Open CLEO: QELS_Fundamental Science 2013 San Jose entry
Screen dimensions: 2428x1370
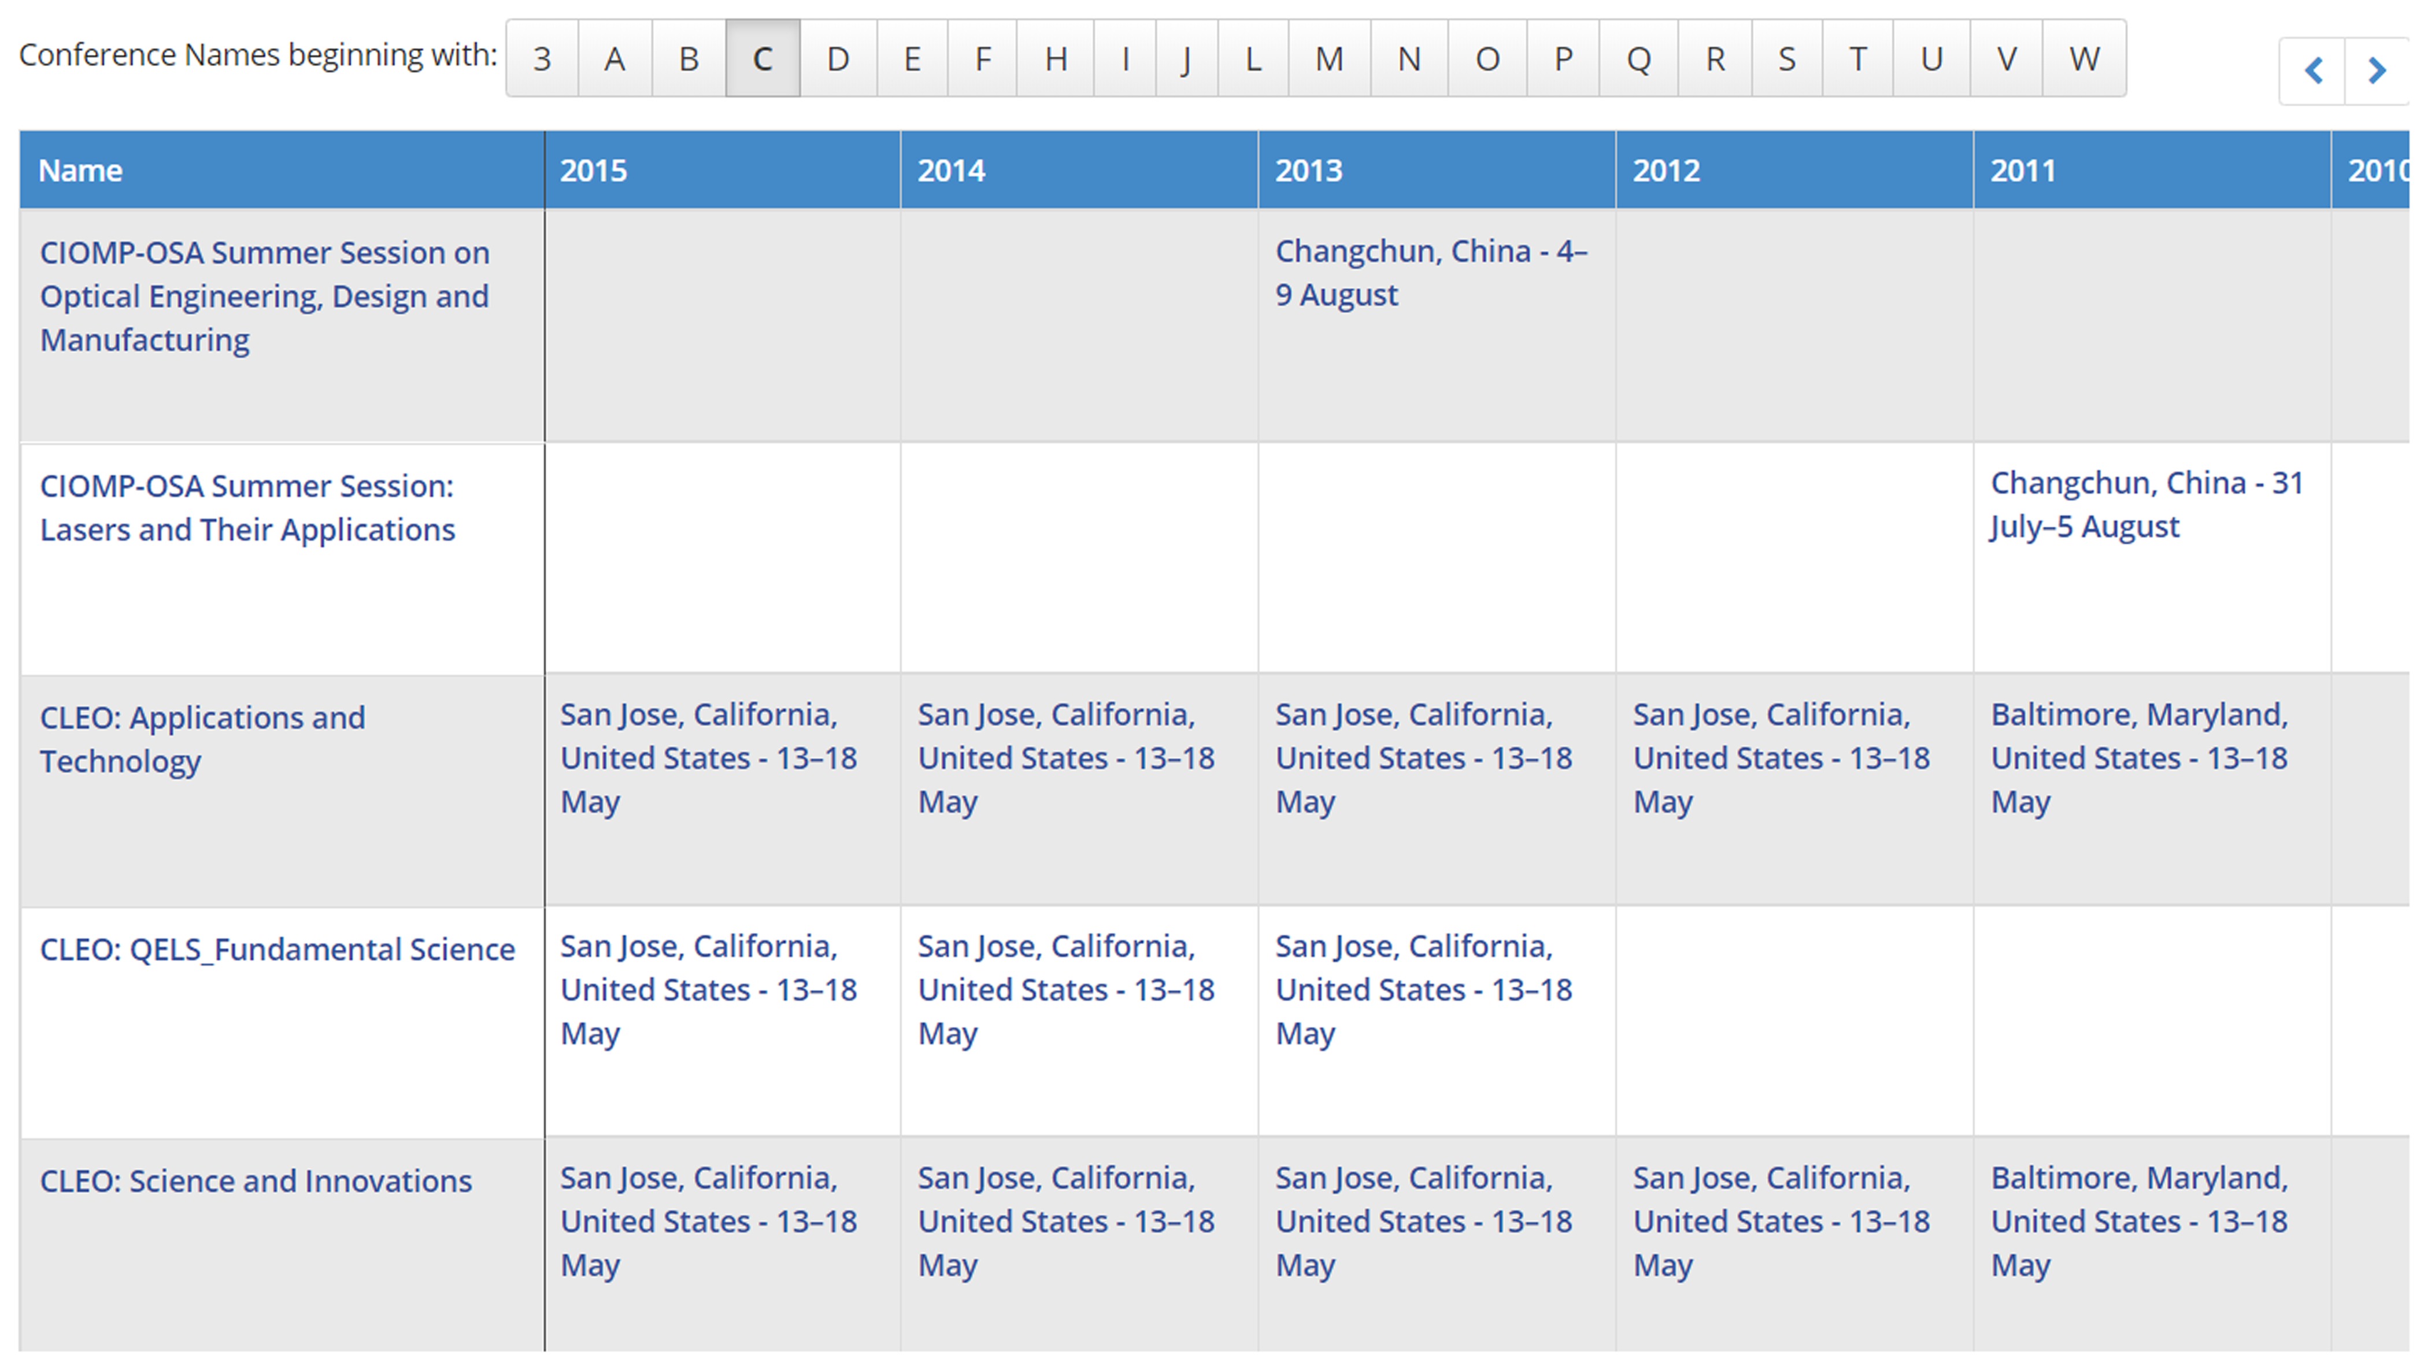point(1423,989)
